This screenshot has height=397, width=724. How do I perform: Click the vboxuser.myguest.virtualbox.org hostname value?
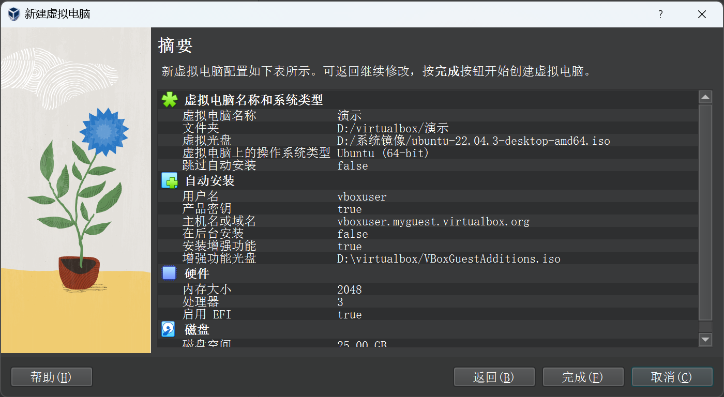point(433,222)
